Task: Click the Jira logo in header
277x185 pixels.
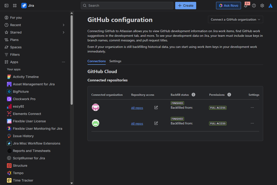Action: coord(27,6)
